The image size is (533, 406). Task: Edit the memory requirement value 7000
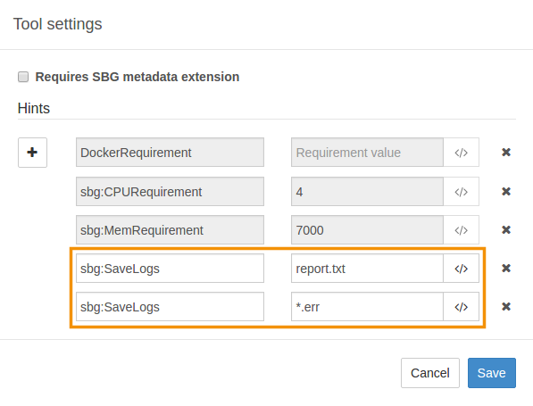coord(367,230)
